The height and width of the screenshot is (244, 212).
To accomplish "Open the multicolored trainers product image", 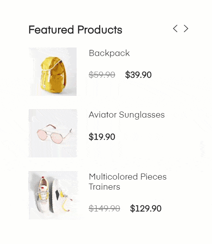I will point(53,195).
